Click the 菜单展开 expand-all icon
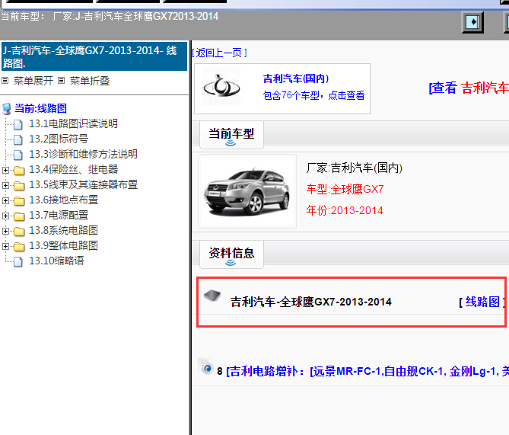Image resolution: width=509 pixels, height=435 pixels. (5, 80)
